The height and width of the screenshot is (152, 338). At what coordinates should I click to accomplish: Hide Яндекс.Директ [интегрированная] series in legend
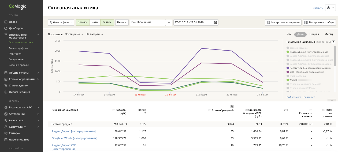[307, 52]
